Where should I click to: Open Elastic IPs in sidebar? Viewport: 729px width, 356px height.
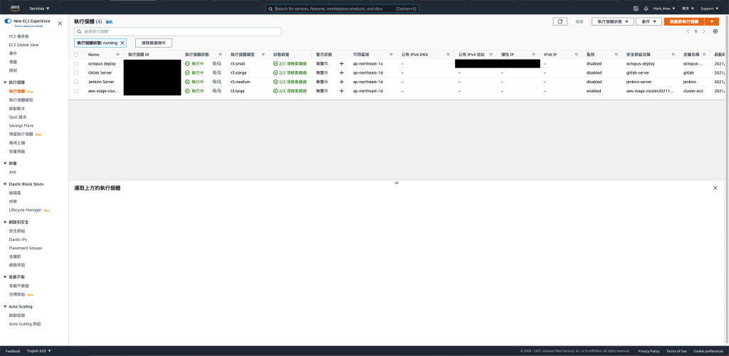(x=18, y=239)
